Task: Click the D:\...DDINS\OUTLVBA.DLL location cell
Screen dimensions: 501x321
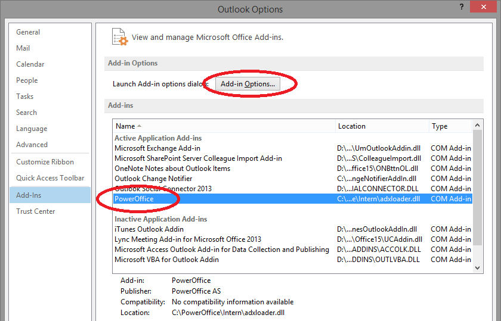Action: pos(378,260)
